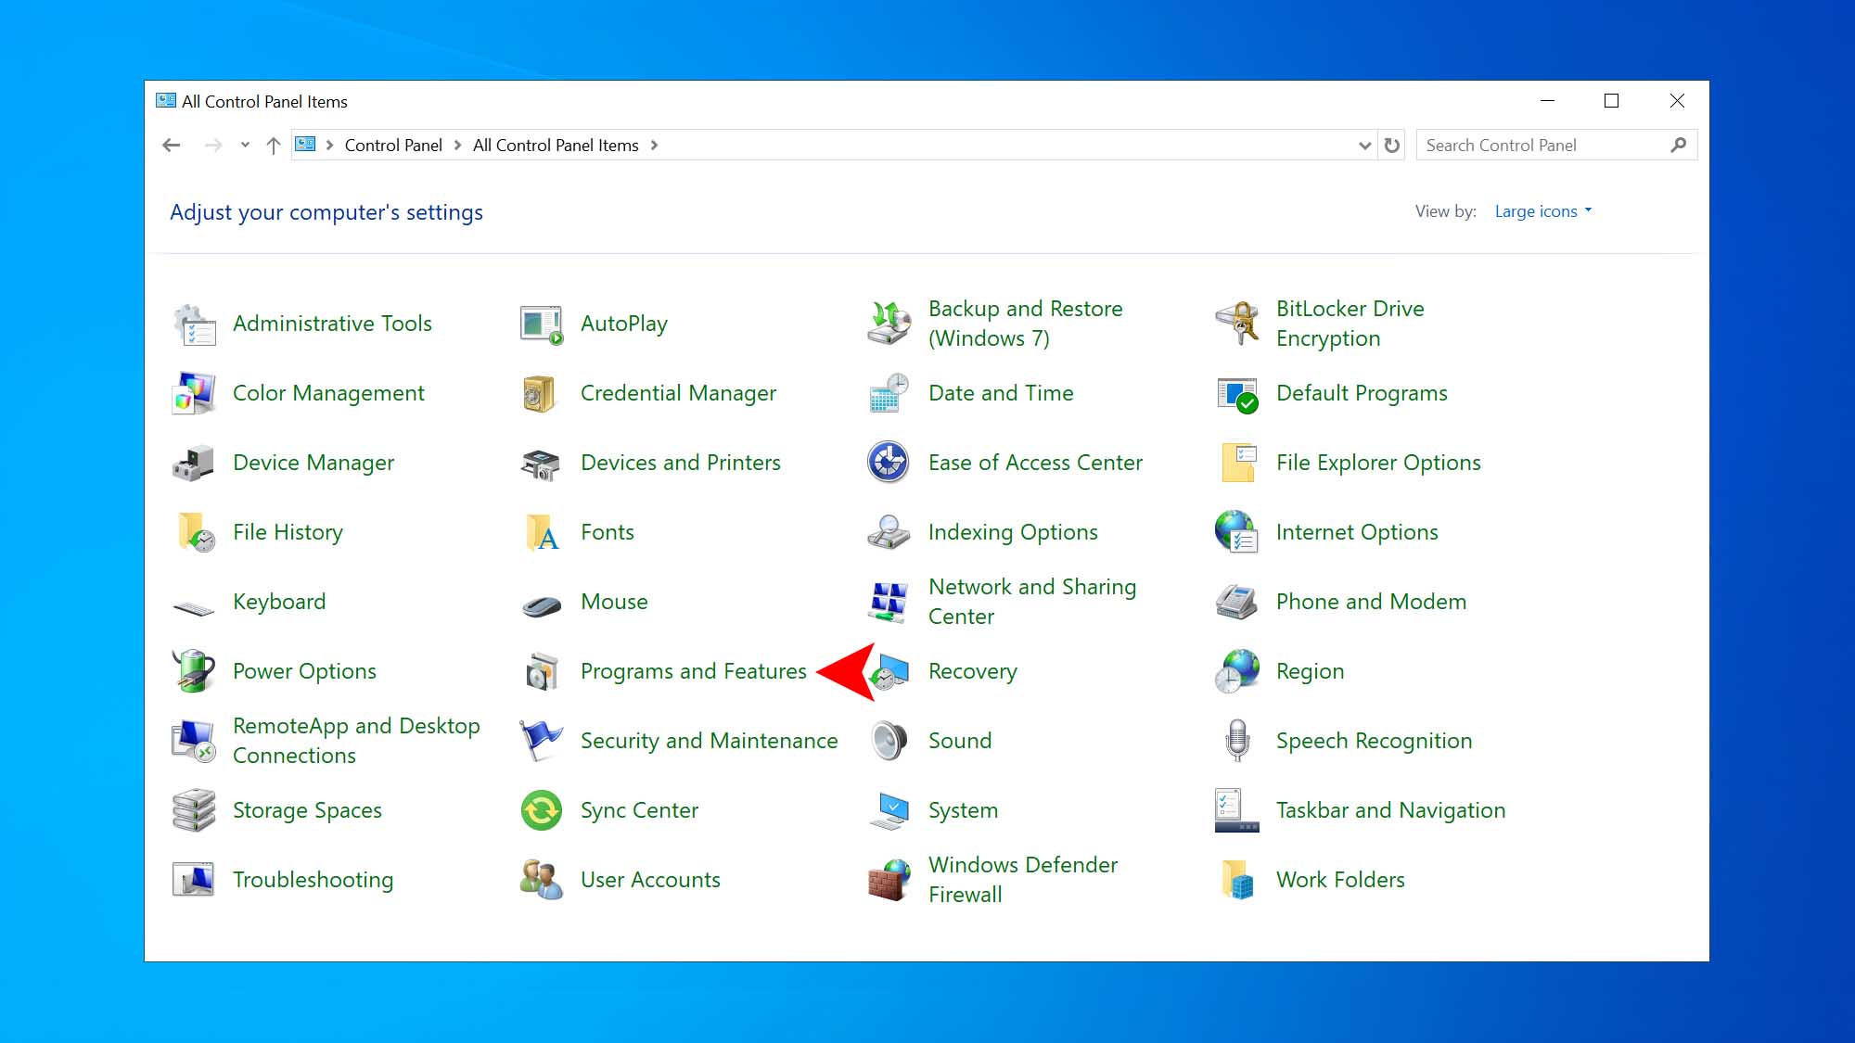1855x1043 pixels.
Task: Click the Power Options battery icon
Action: [x=194, y=671]
